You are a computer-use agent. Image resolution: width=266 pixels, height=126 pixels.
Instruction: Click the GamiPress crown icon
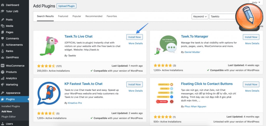coord(3,57)
